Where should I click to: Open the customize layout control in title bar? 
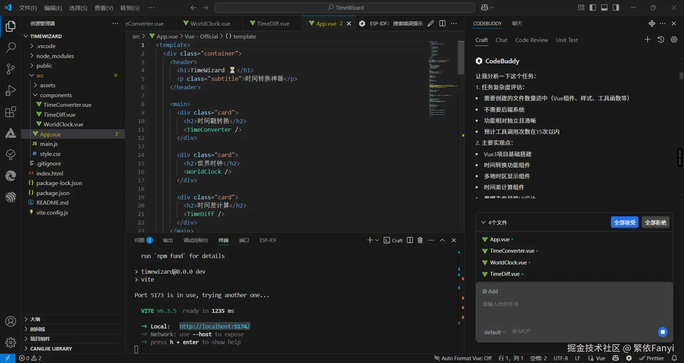point(581,7)
